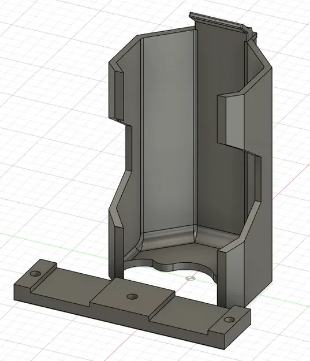This screenshot has height=361, width=310.
Task: Select the clip tab atop the holder
Action: pos(219,23)
